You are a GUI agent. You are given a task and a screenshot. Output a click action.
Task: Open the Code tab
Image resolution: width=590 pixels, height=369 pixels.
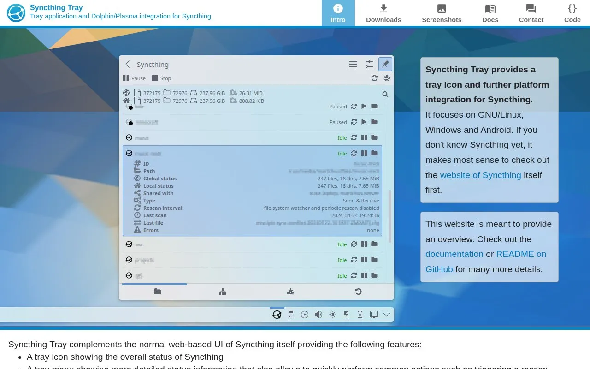pos(572,13)
